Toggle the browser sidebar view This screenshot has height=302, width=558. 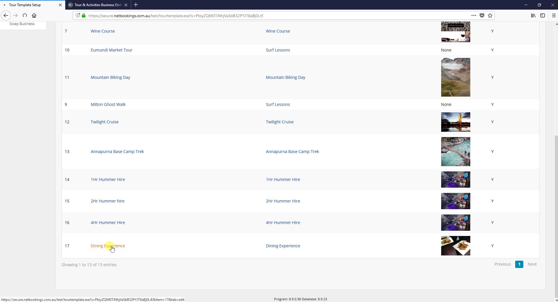pyautogui.click(x=543, y=15)
